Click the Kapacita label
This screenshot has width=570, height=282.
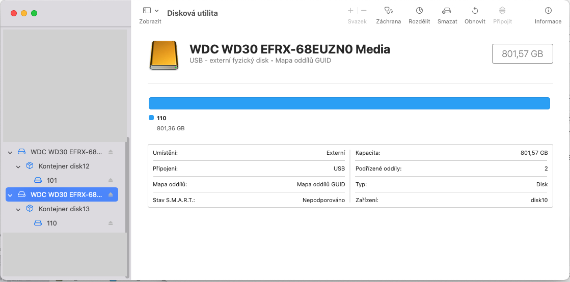(x=367, y=153)
